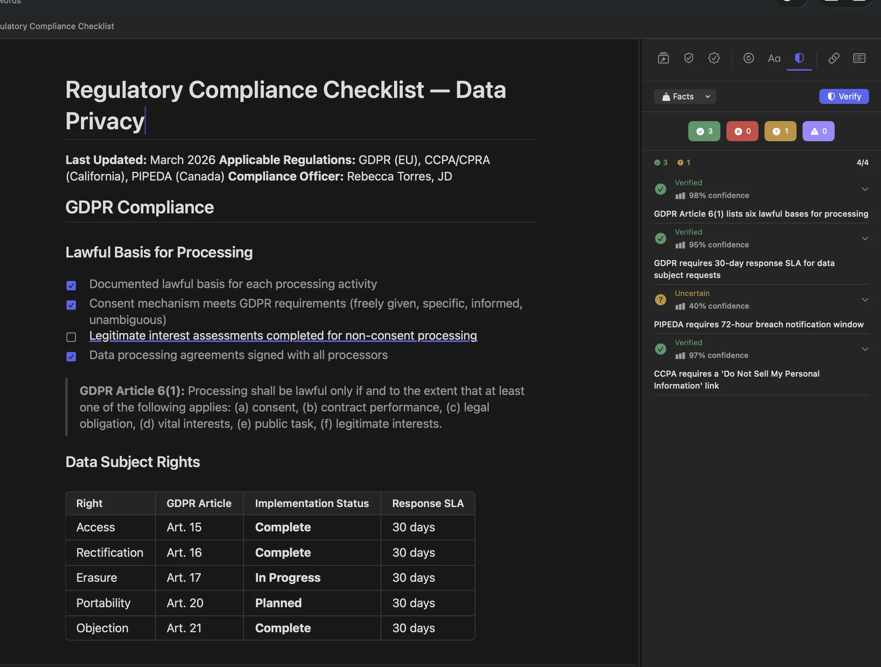Select claim 'CCPA requires a Do Not Sell' link
881x667 pixels.
tap(737, 380)
